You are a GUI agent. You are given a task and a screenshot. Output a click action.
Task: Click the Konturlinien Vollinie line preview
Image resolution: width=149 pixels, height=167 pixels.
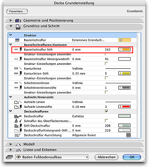pos(118,69)
